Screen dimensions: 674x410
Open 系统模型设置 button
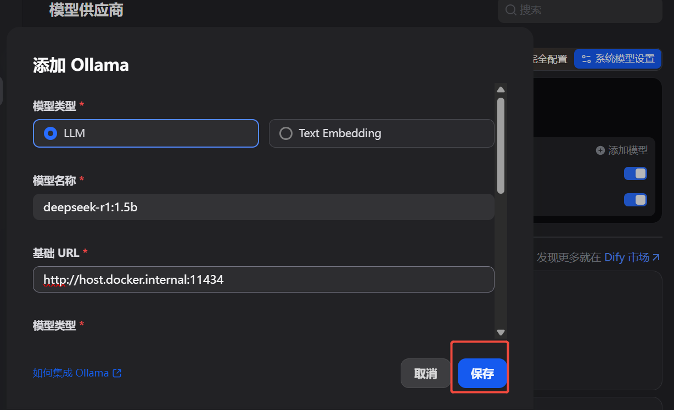point(618,59)
